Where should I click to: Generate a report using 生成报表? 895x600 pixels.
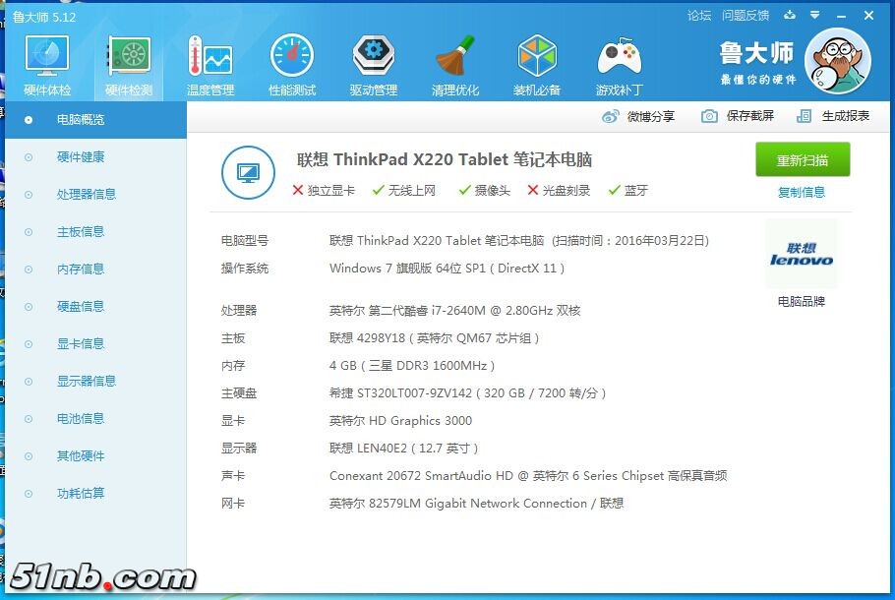click(x=828, y=116)
